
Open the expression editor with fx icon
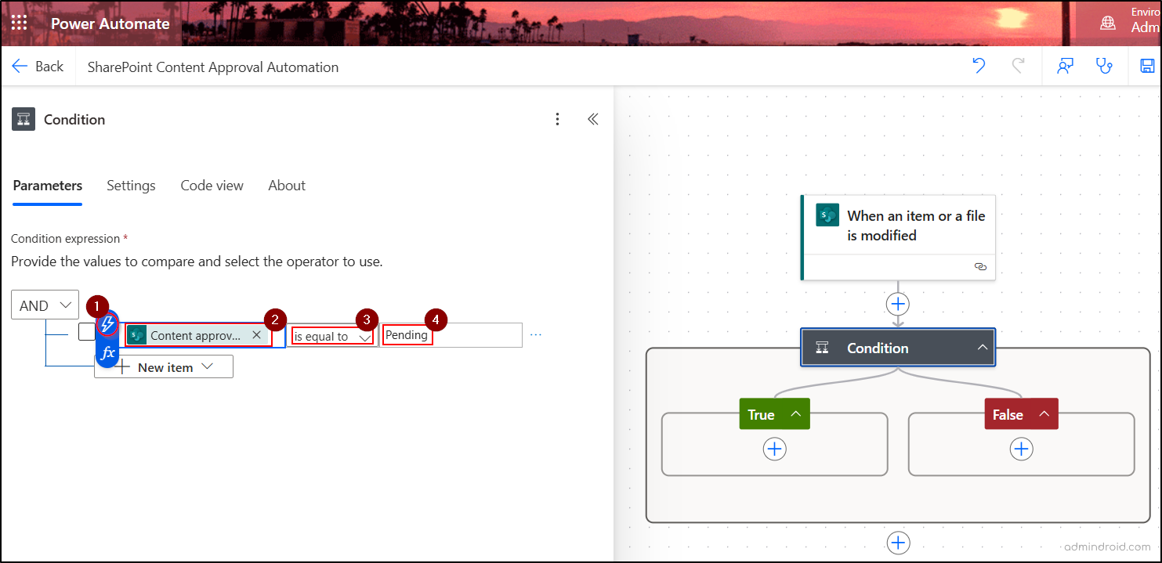pos(107,353)
